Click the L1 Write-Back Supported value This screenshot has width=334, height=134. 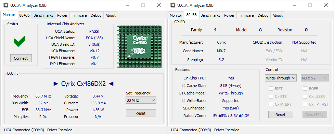pos(231,101)
